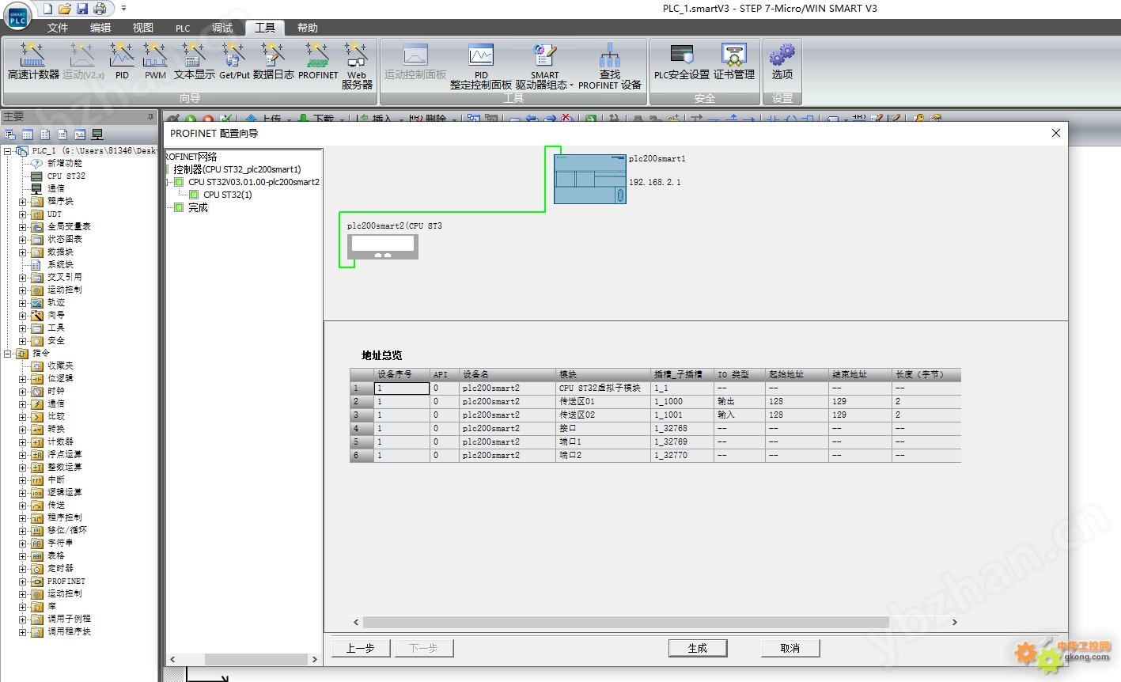Open the PWM wizard icon

pos(155,55)
